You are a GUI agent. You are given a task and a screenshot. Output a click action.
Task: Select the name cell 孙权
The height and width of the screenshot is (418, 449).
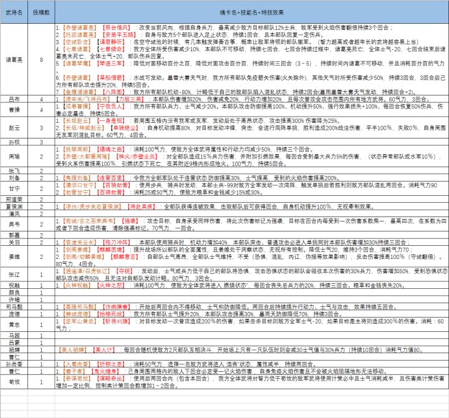[14, 142]
